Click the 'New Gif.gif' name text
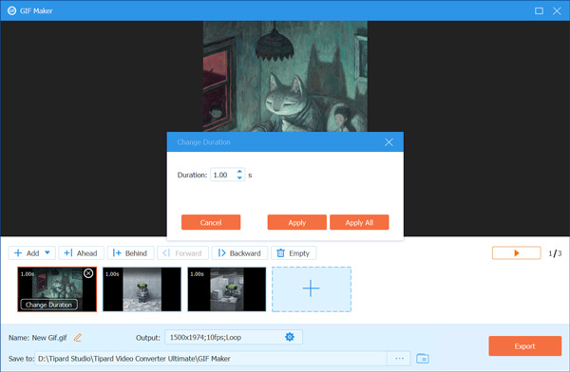The width and height of the screenshot is (570, 372). tap(49, 338)
